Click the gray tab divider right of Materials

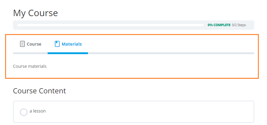tap(171, 53)
